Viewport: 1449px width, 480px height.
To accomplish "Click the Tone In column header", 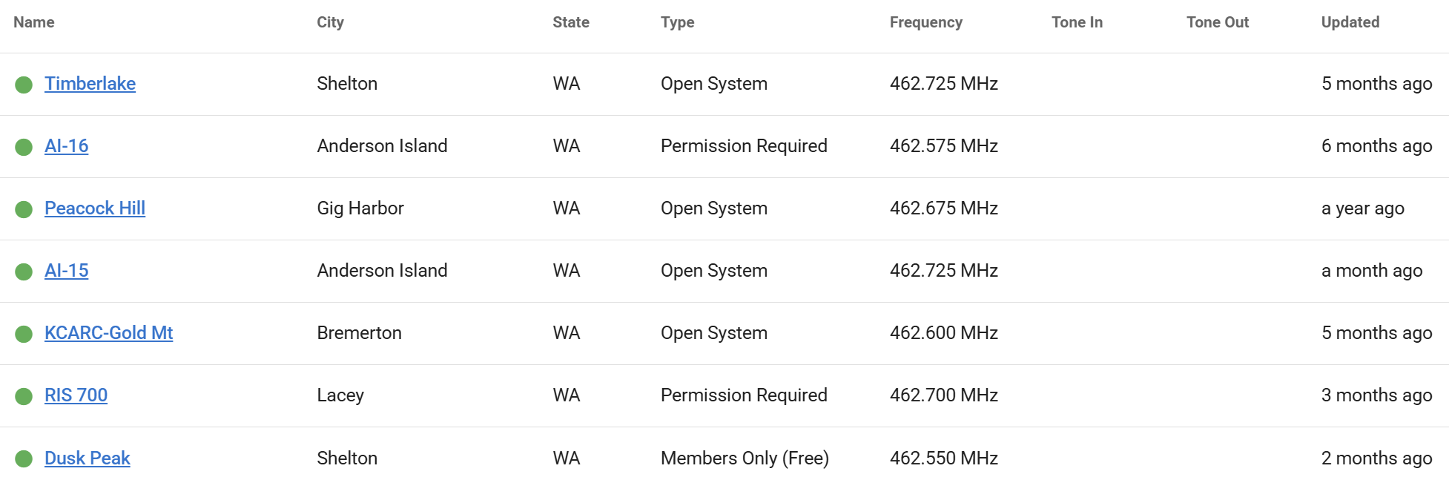I will click(x=1077, y=22).
